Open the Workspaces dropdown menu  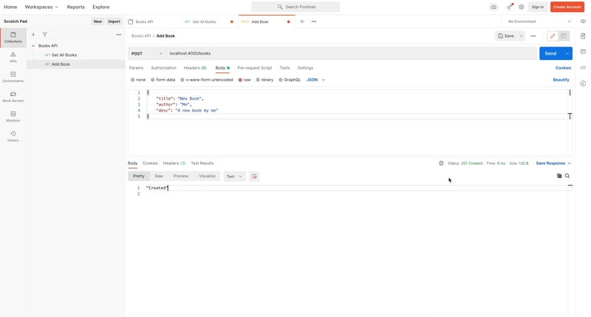click(x=41, y=7)
